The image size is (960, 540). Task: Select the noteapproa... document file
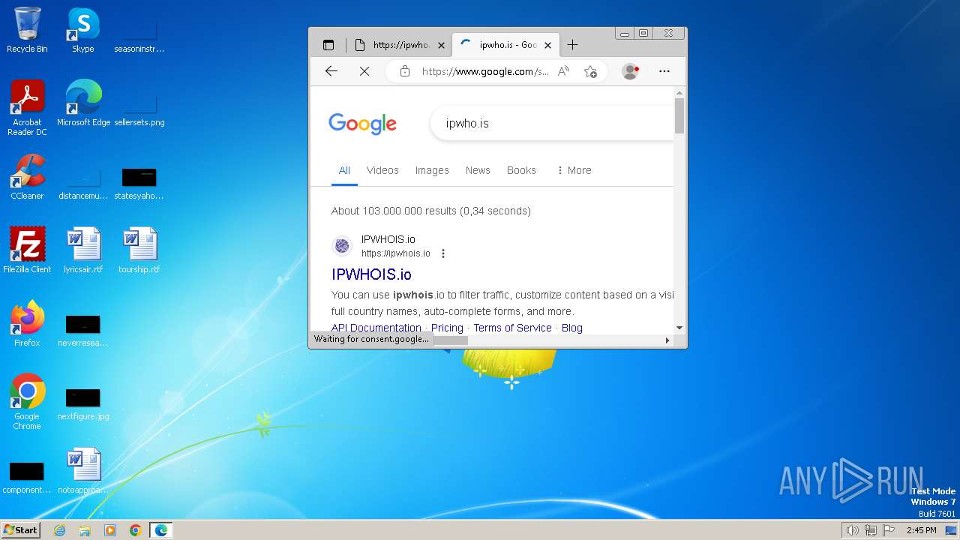click(83, 471)
